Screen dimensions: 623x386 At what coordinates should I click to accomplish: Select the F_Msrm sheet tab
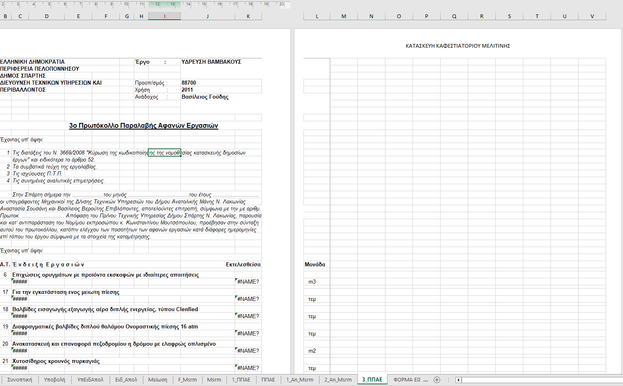(187, 380)
